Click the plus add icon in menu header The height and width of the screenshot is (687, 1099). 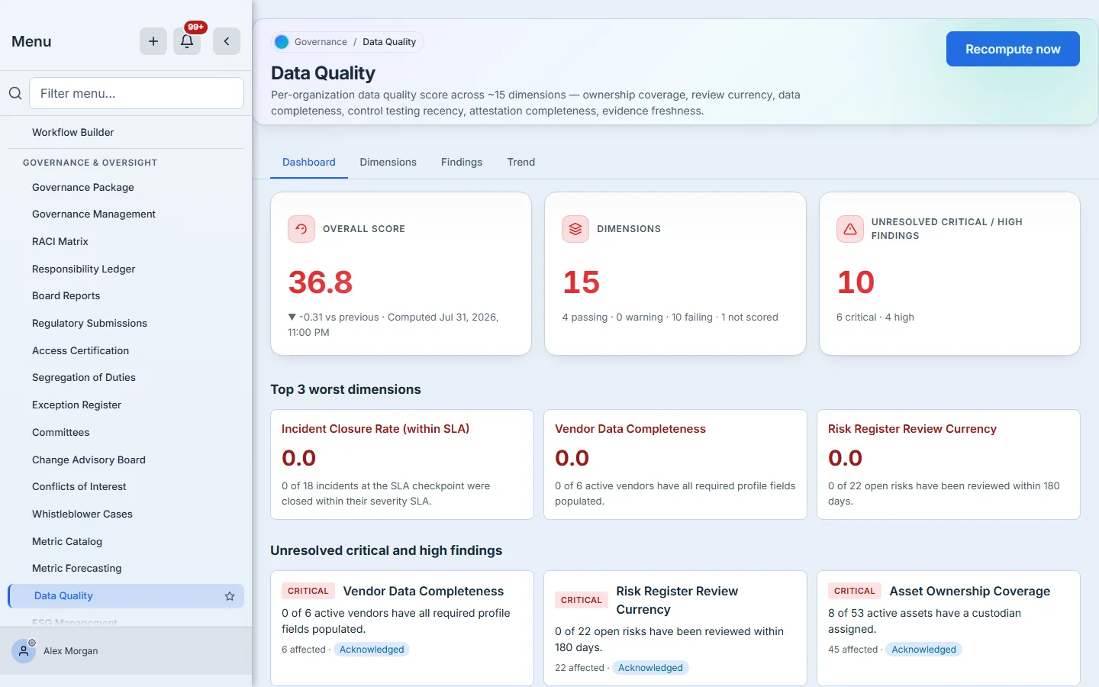click(x=153, y=41)
